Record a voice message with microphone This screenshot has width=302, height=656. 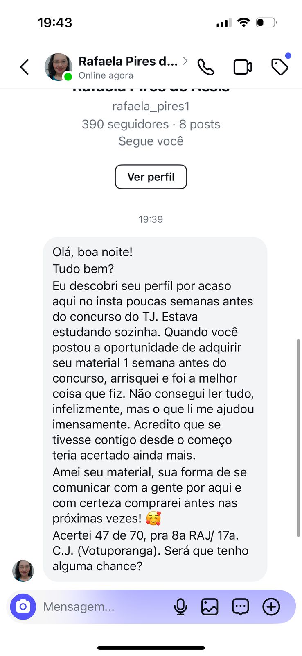pyautogui.click(x=180, y=606)
